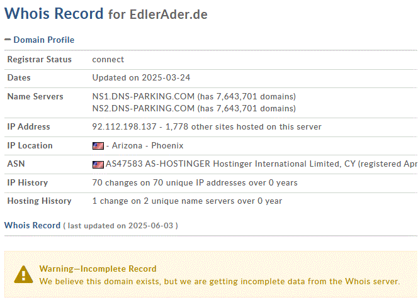Viewport: 418px width, 300px height.
Task: Click the US flag in IP Location row
Action: [x=98, y=146]
